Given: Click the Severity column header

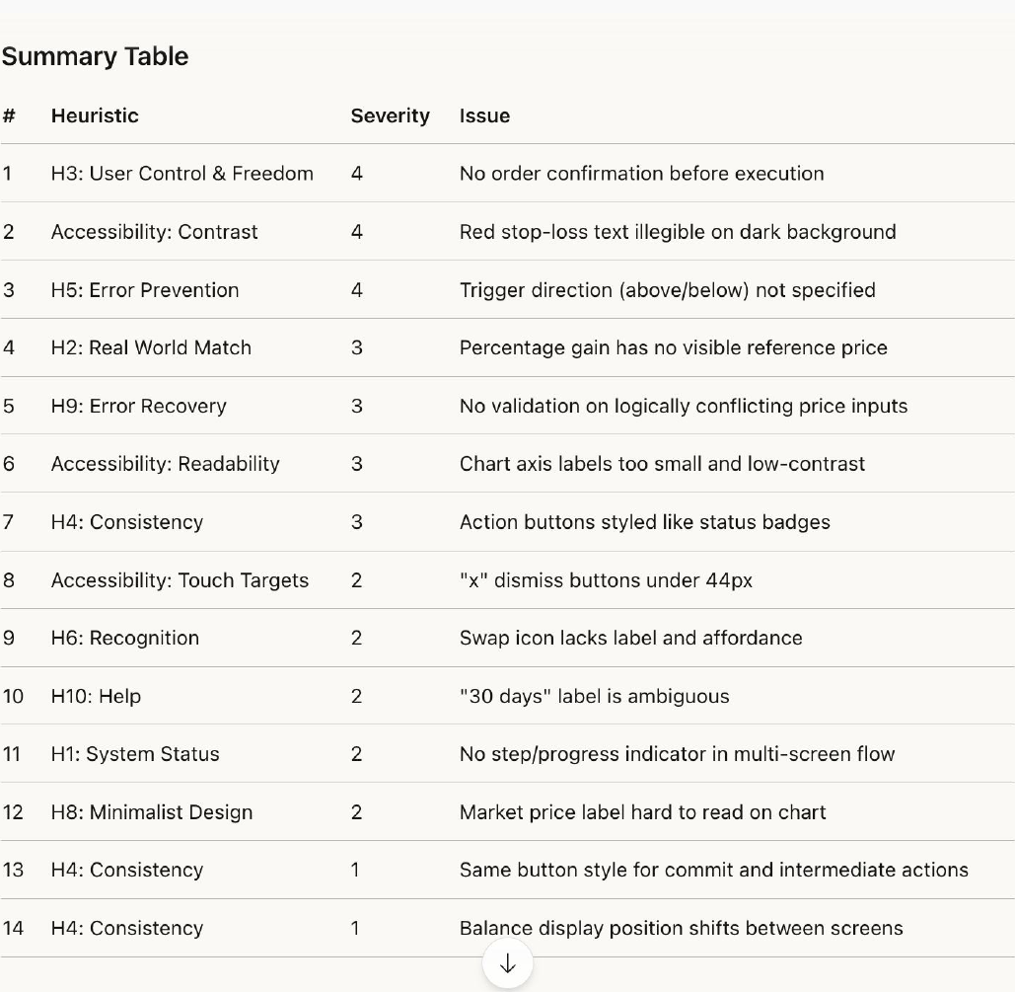Looking at the screenshot, I should [x=391, y=116].
